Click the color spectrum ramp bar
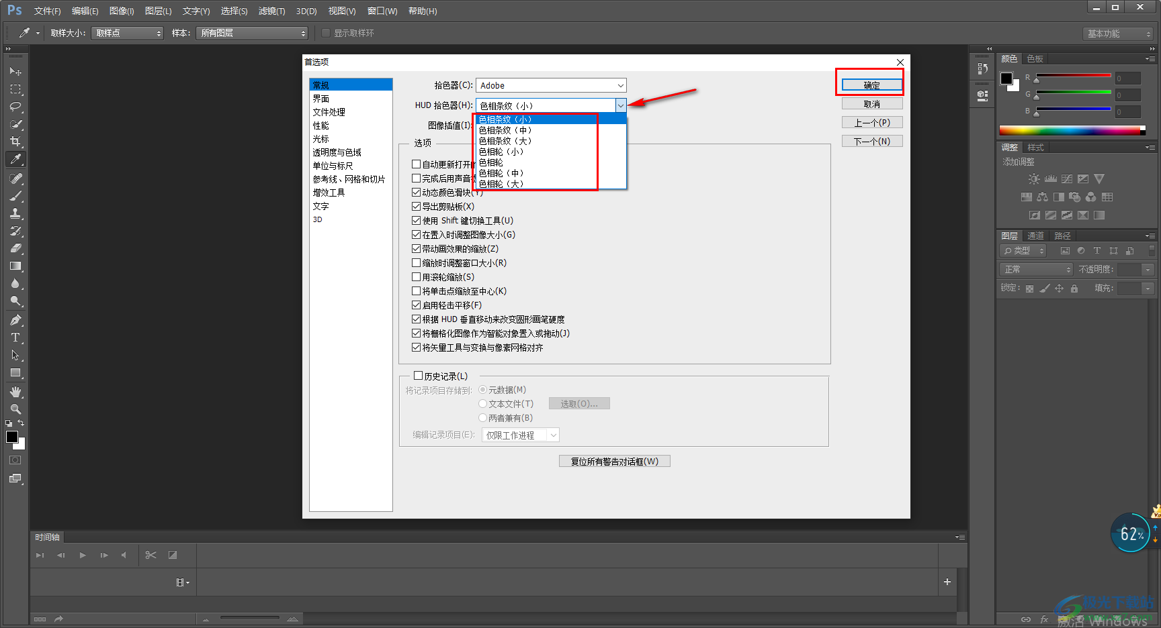 (1072, 130)
